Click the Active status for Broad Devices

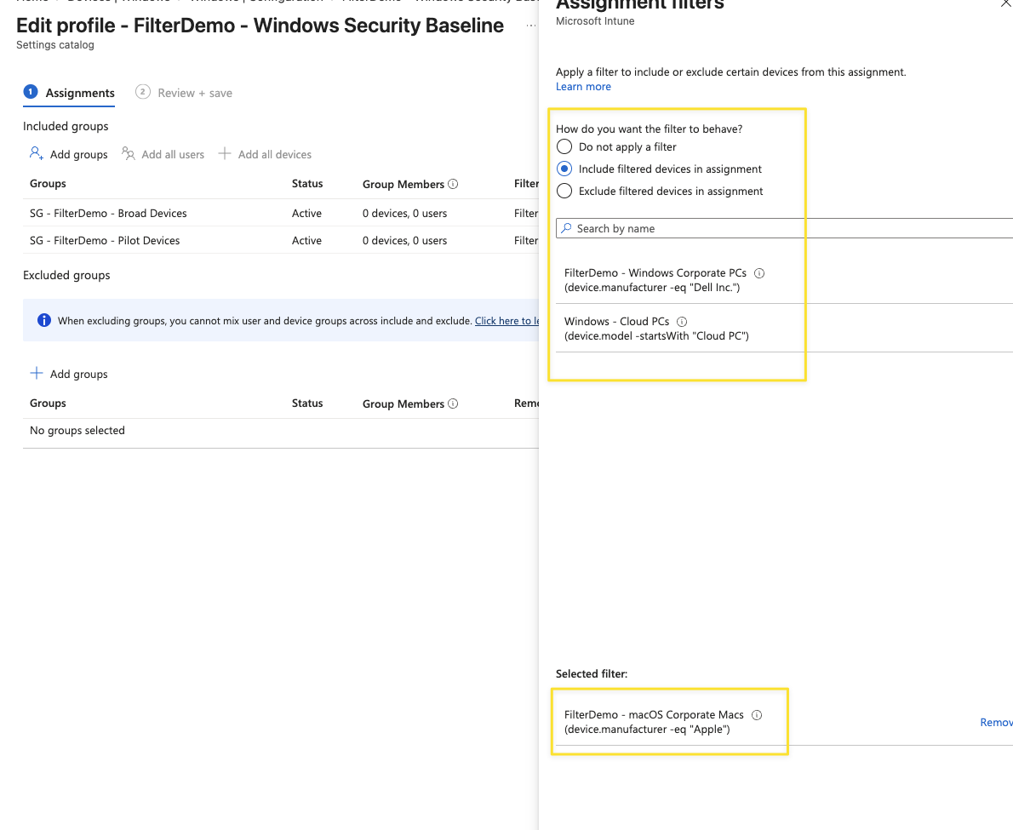(306, 213)
